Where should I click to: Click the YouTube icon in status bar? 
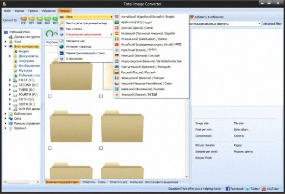264,189
